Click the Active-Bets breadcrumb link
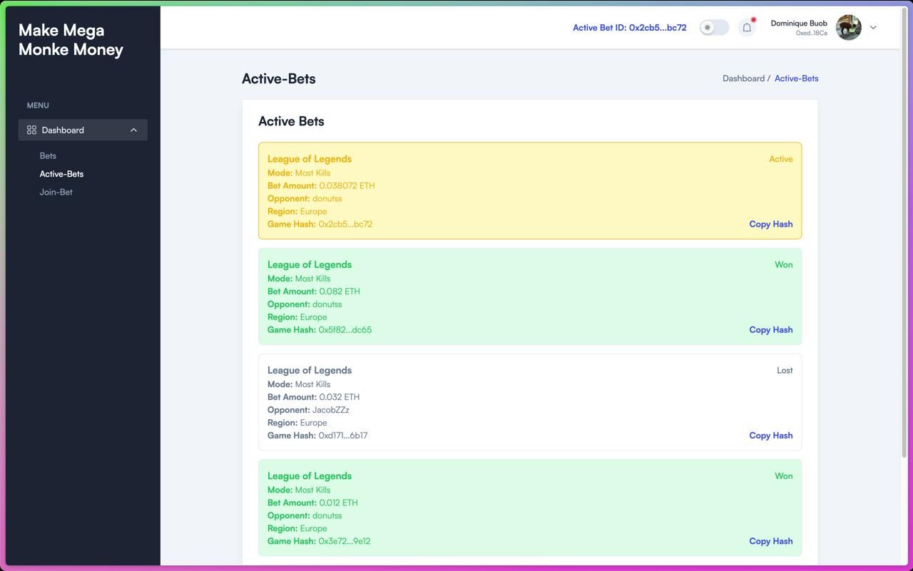 pyautogui.click(x=796, y=78)
